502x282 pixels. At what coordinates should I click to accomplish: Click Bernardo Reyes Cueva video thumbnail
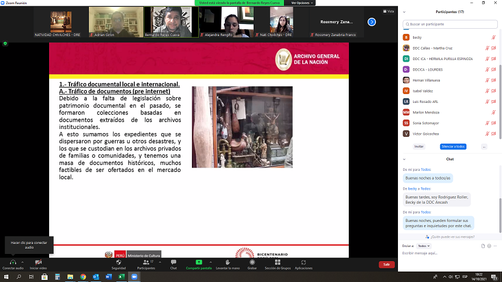[x=171, y=22]
